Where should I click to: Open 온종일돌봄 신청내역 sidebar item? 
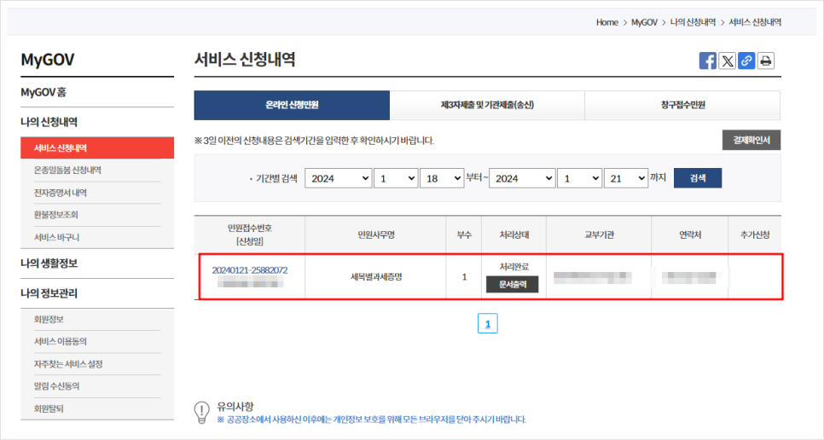point(67,171)
